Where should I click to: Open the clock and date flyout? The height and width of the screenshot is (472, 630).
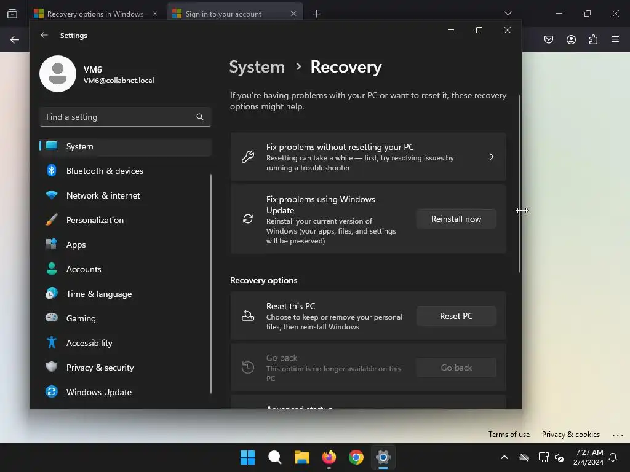[589, 457]
